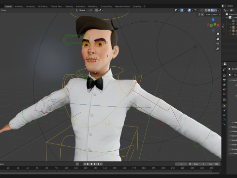Open the bone overlay options dropdown

[197, 10]
